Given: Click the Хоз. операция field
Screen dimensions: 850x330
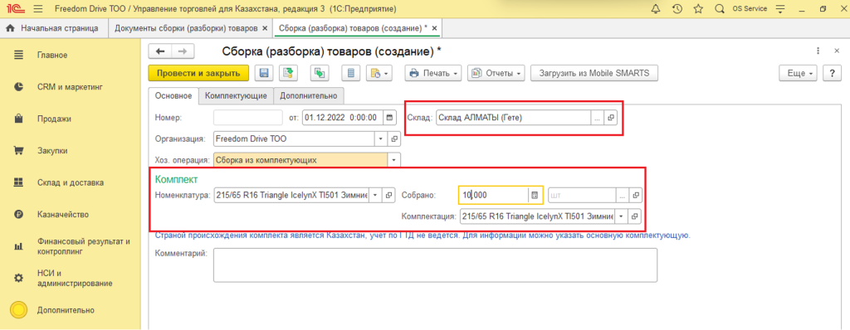Looking at the screenshot, I should [x=300, y=160].
